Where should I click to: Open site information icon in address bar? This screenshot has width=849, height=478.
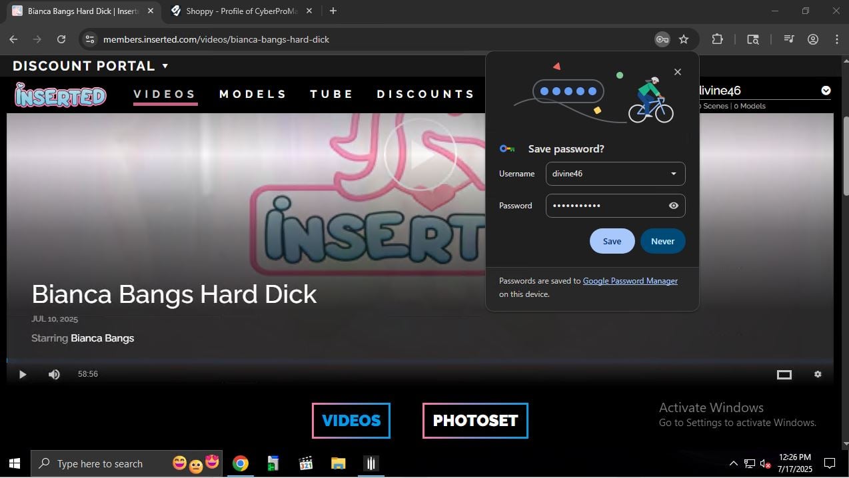click(90, 39)
